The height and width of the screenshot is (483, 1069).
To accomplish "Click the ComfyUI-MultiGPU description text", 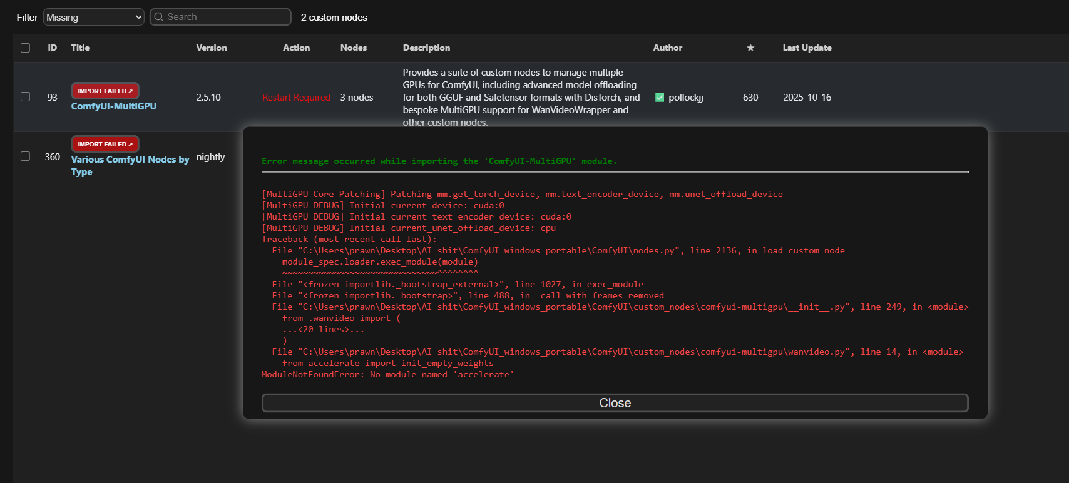I will coord(521,98).
